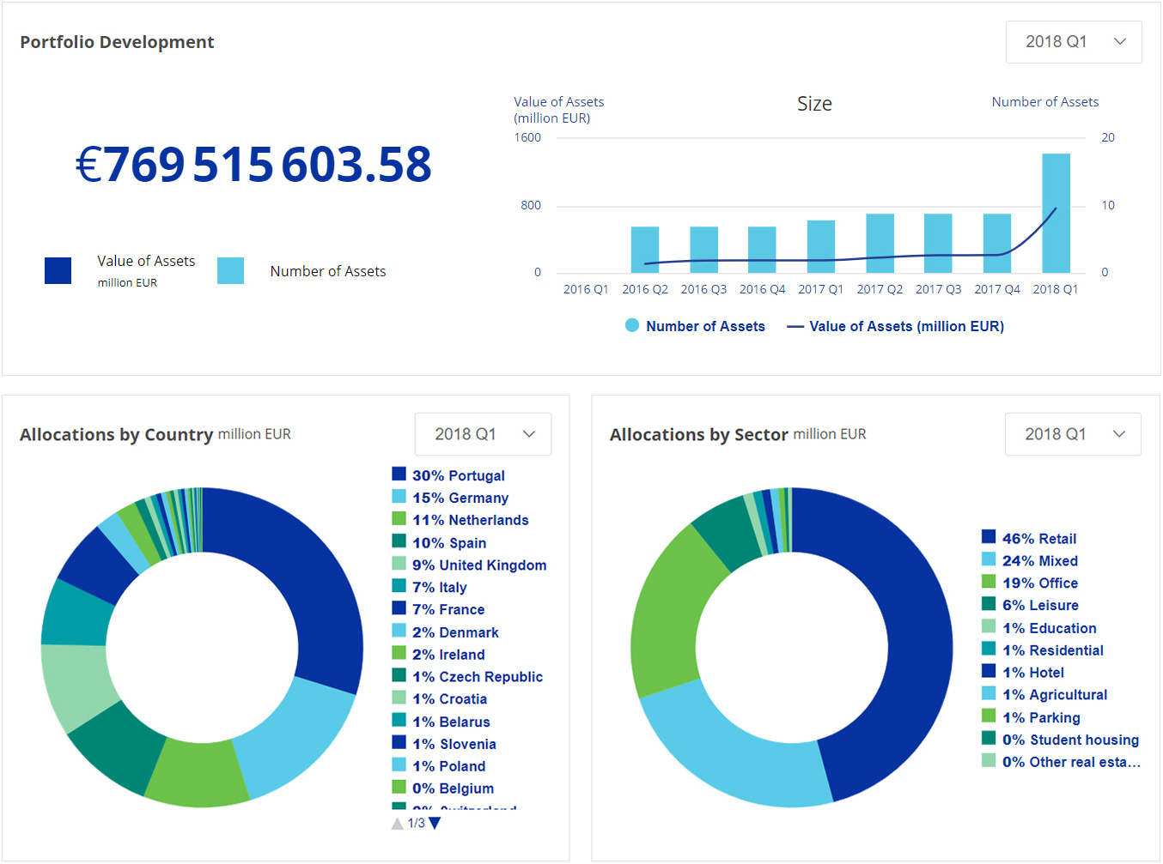This screenshot has height=864, width=1163.
Task: Click the 2016 Q2 bar in Size chart
Action: (645, 250)
